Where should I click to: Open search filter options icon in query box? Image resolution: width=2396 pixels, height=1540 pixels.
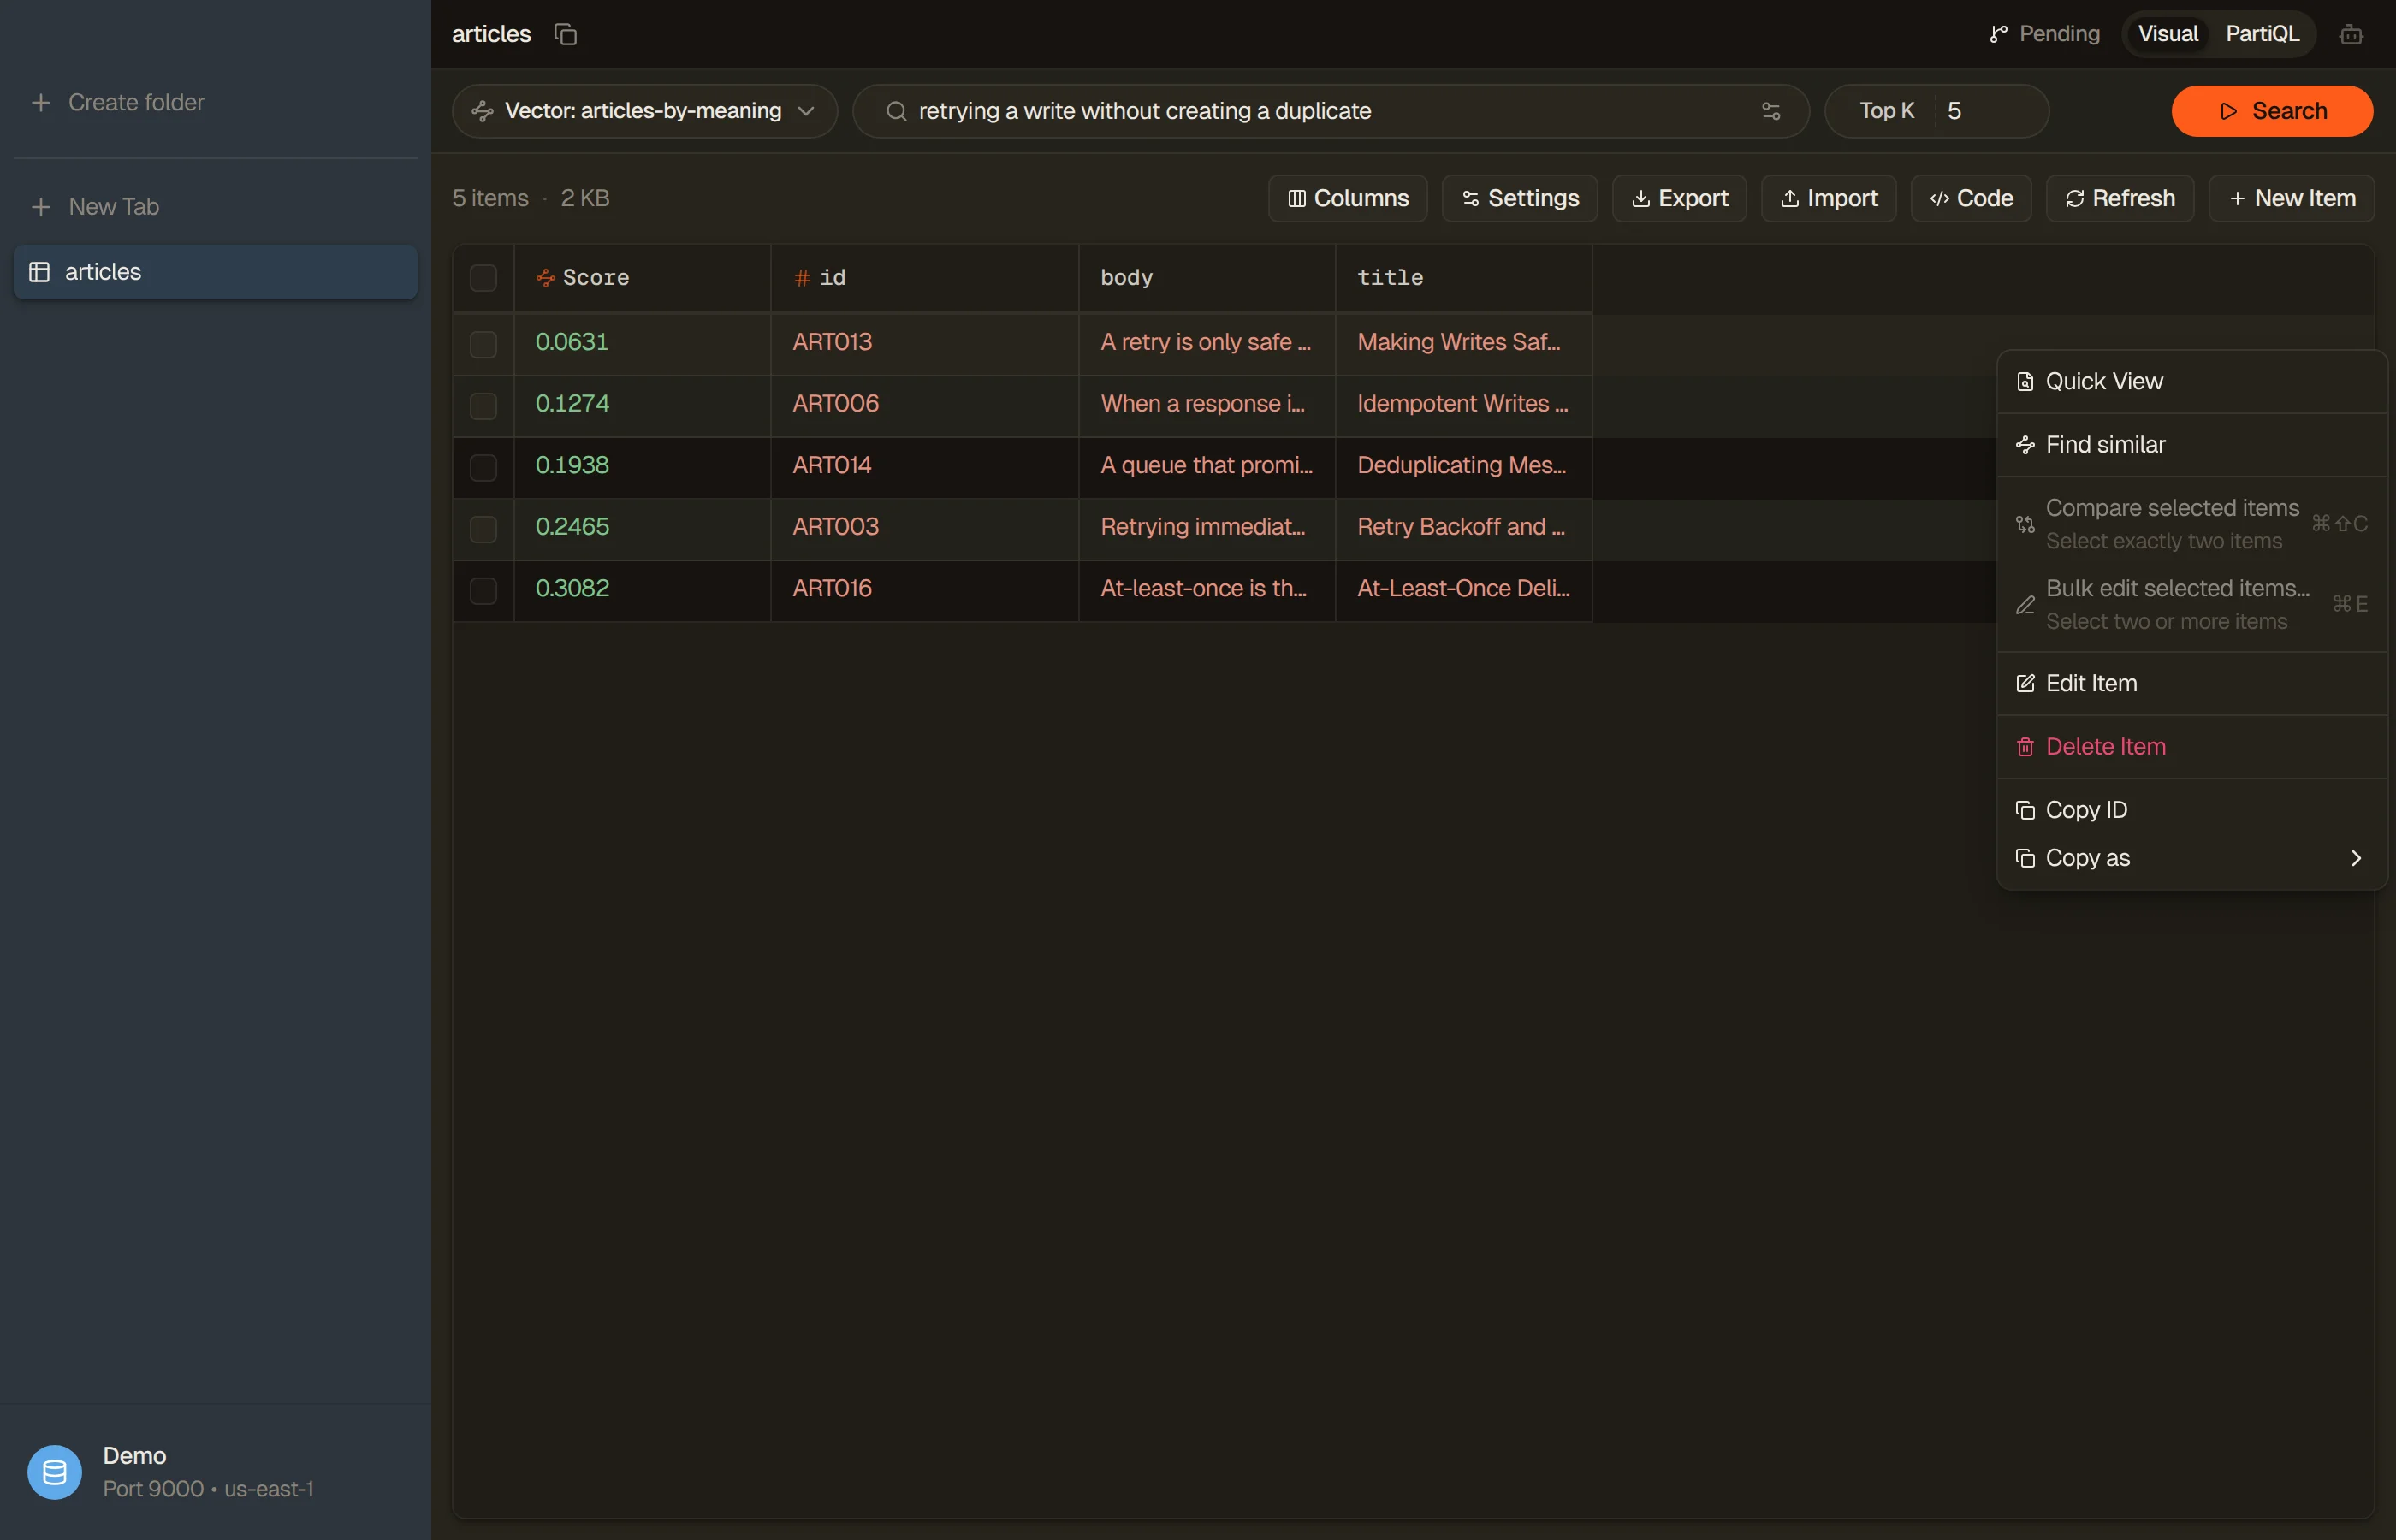[1770, 111]
